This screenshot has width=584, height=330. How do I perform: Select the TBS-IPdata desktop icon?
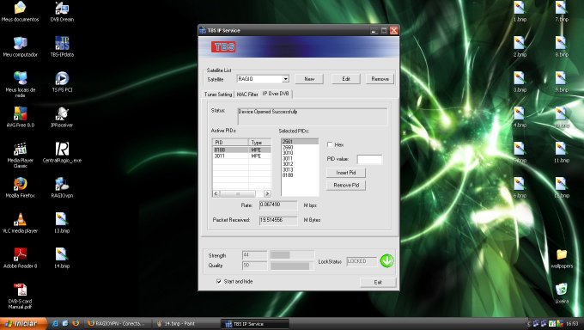(x=62, y=46)
